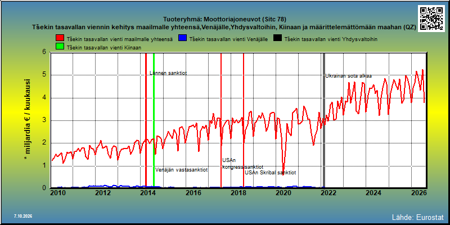Select legend text 'Tšekin tasavallan vienti Yhdysvaltoihin'

331,39
